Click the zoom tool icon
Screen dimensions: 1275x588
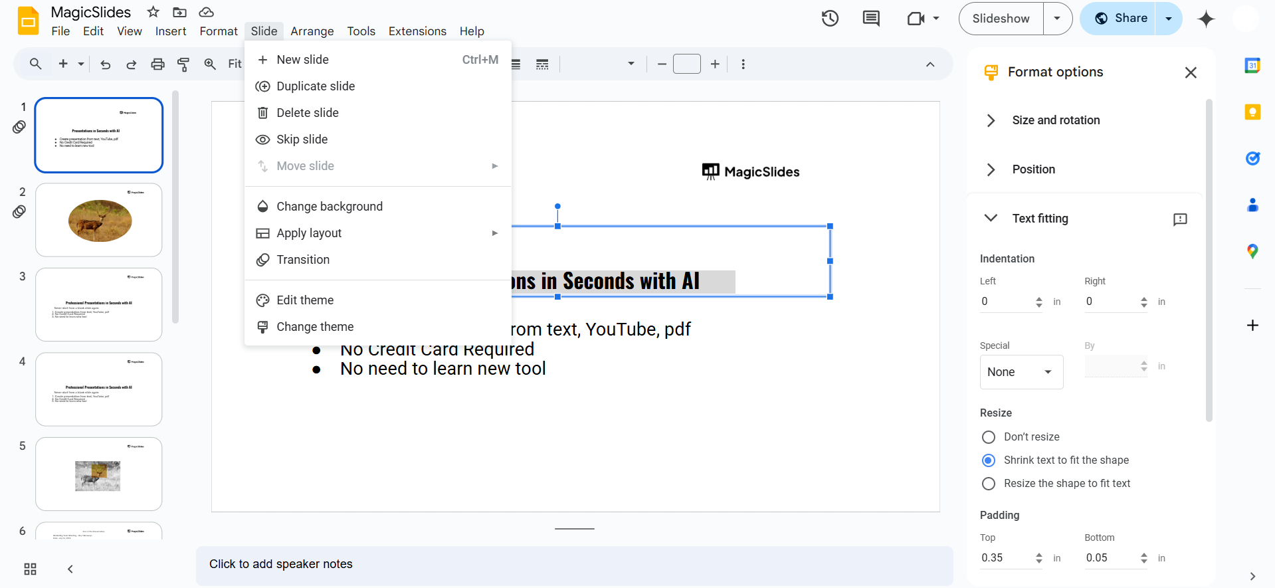[210, 64]
